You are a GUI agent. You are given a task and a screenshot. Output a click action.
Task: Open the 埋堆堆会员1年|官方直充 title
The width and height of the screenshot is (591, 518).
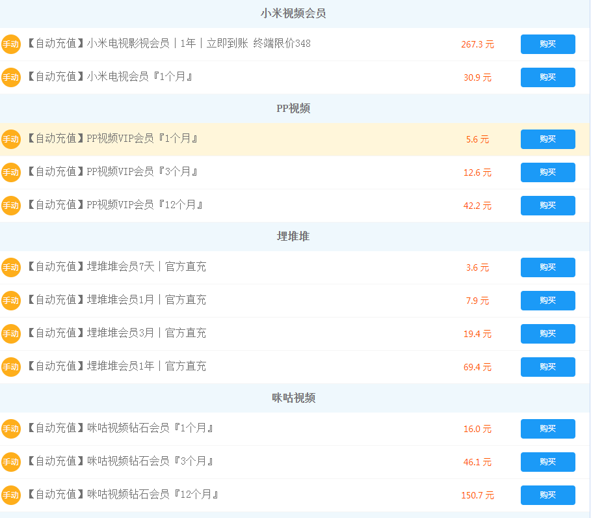point(117,366)
